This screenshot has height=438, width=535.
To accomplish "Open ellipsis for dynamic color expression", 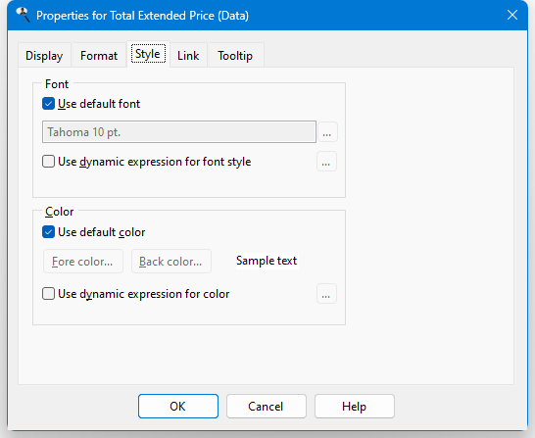I will [326, 294].
